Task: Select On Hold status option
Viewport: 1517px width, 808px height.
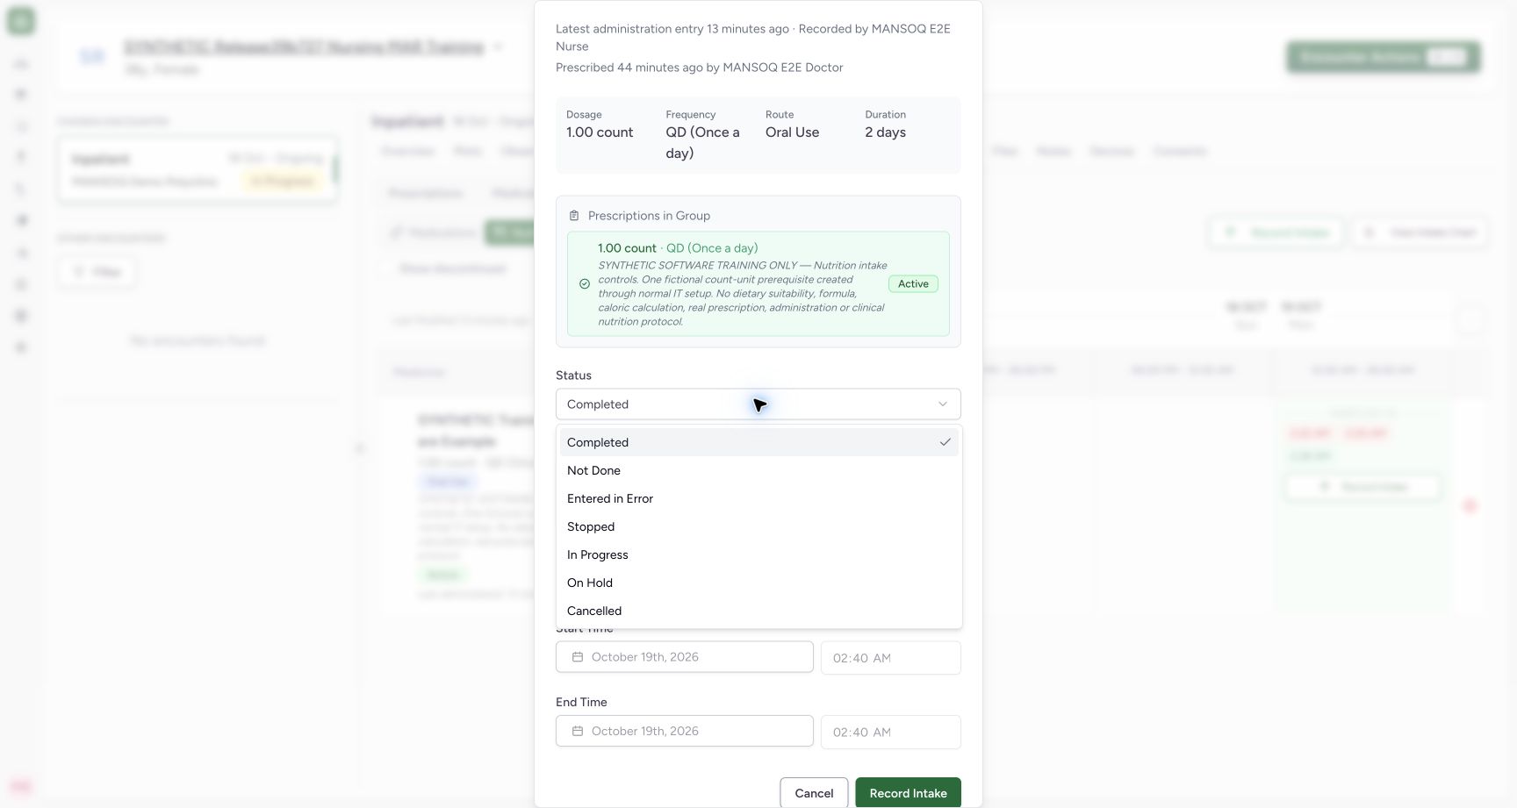Action: (758, 583)
